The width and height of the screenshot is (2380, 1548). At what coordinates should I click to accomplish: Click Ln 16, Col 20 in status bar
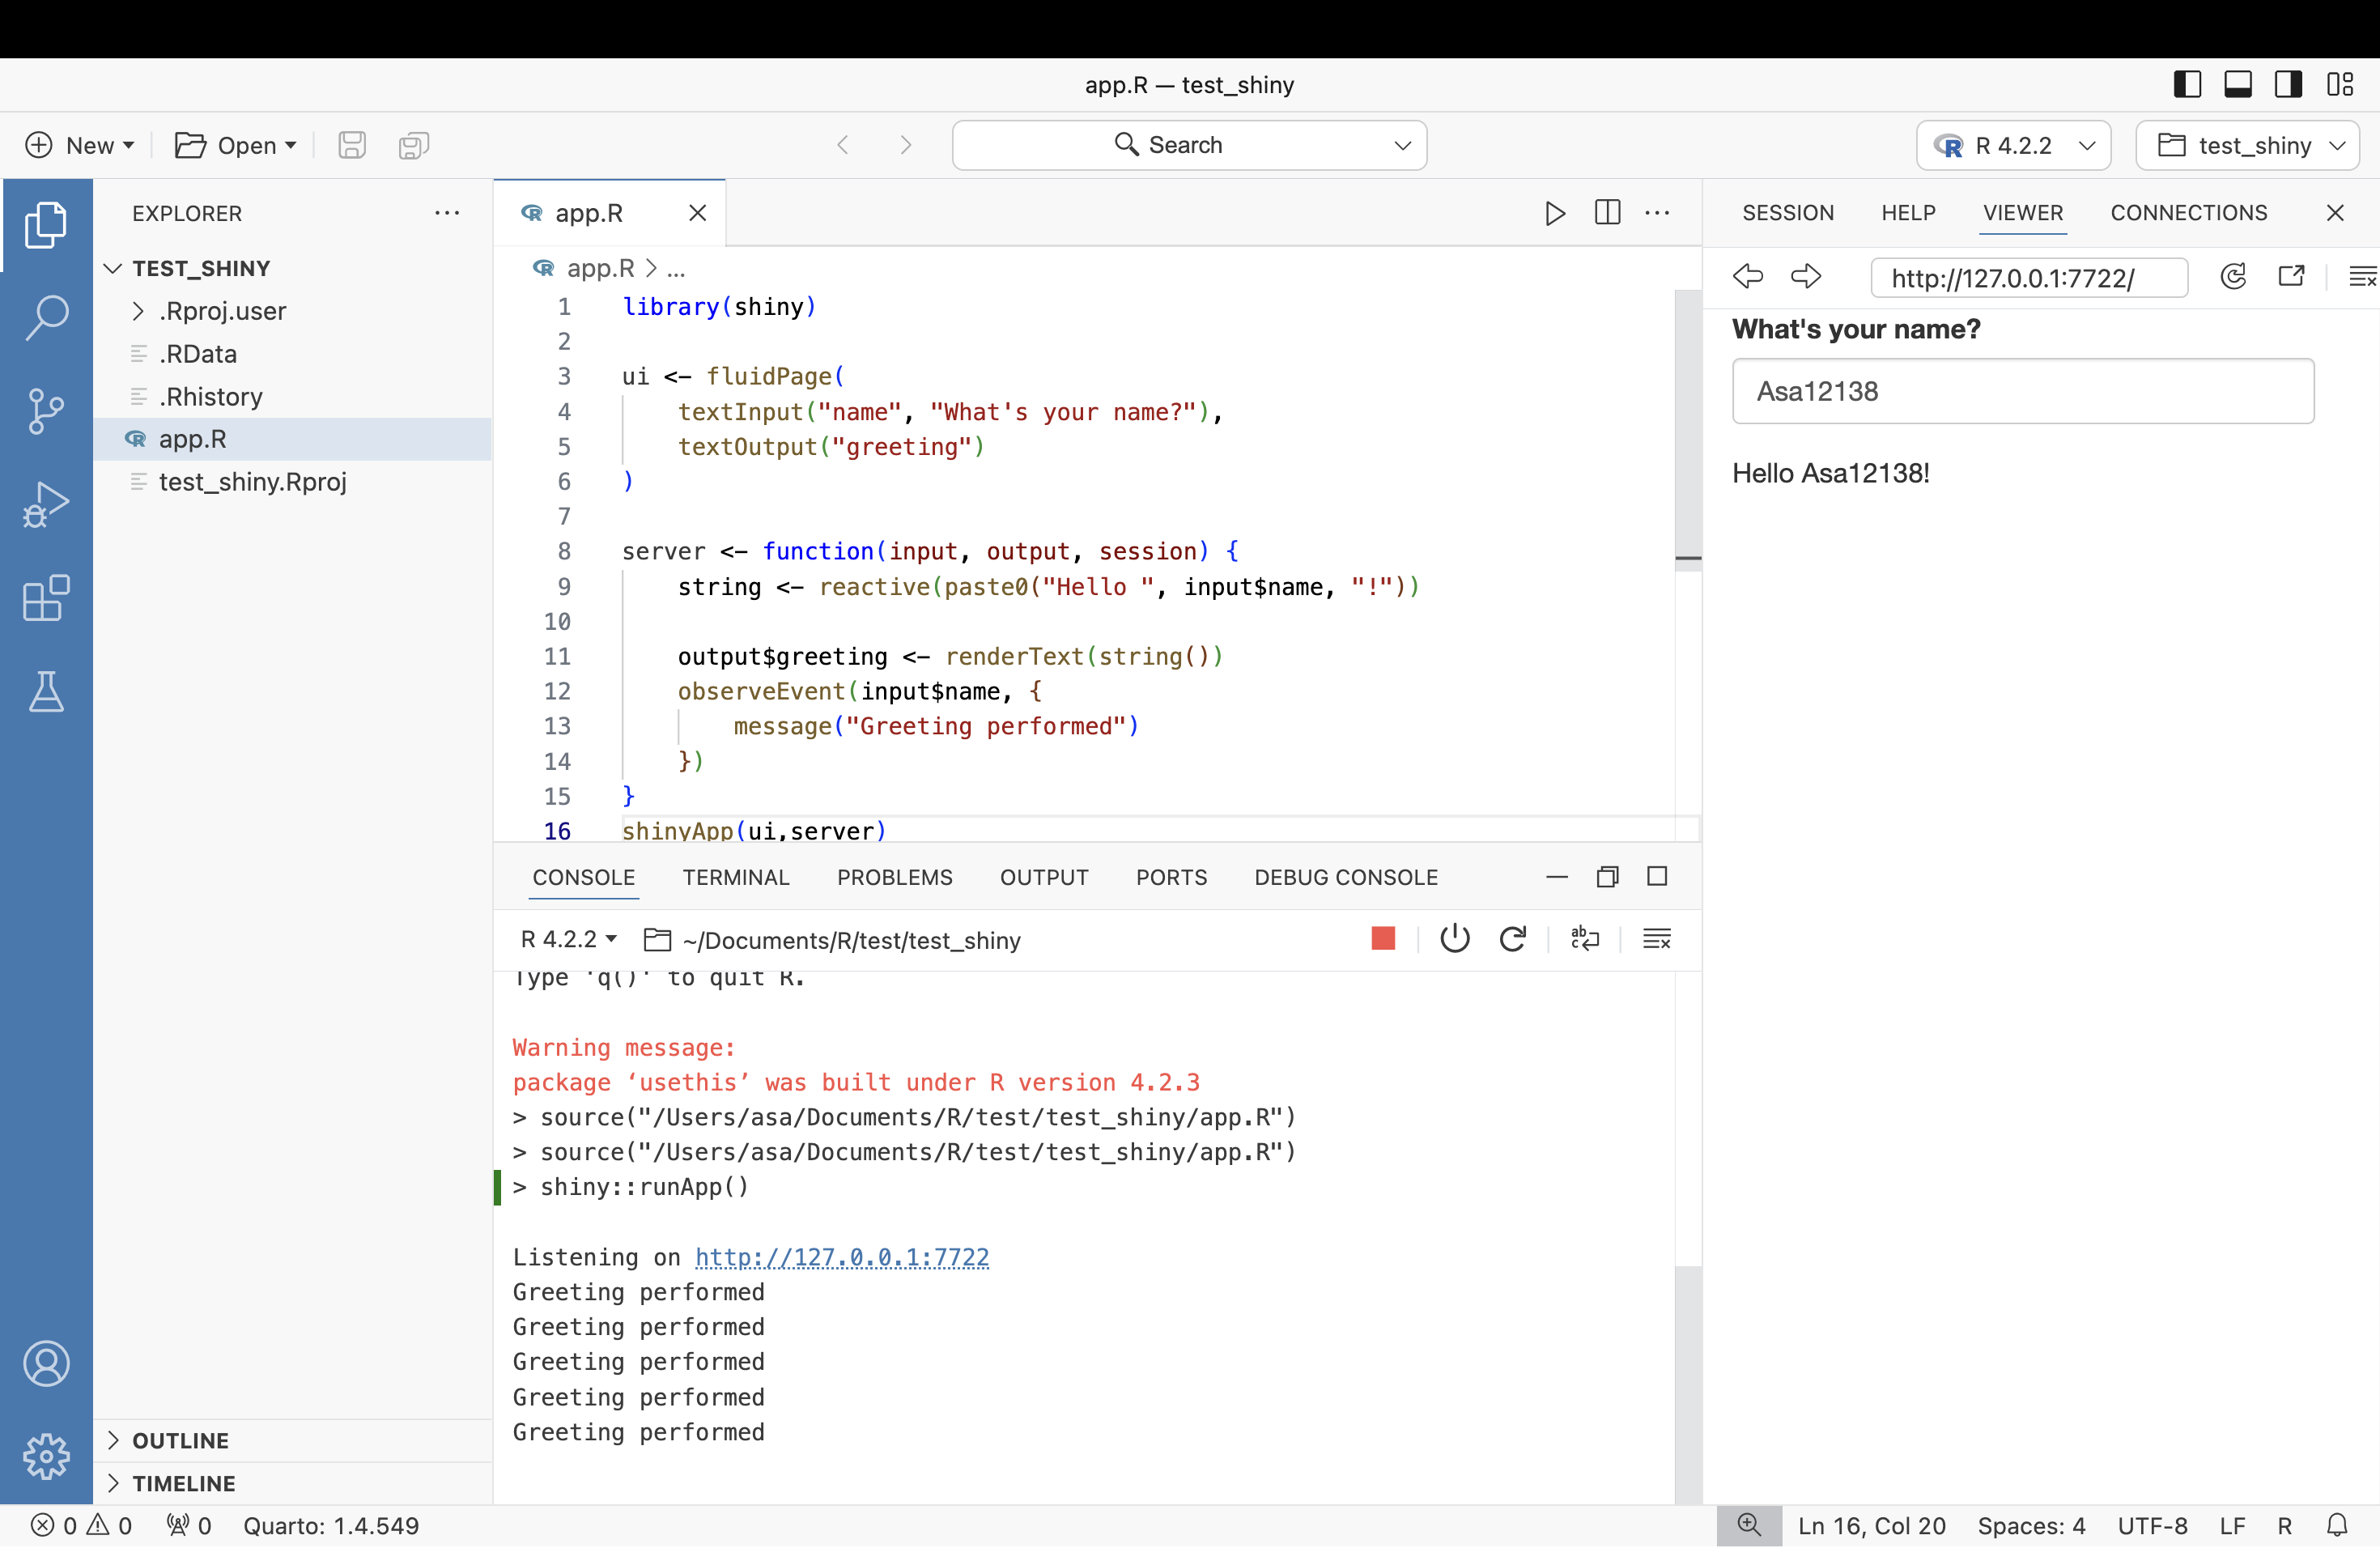(x=1871, y=1525)
